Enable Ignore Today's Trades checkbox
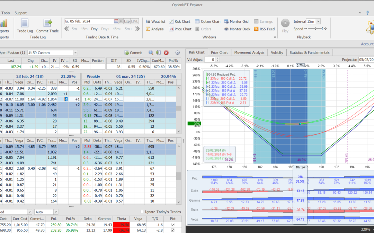 [143, 212]
